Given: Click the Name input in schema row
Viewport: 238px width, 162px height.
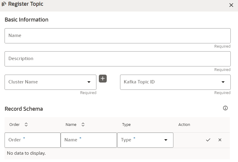Looking at the screenshot, I should coord(89,140).
